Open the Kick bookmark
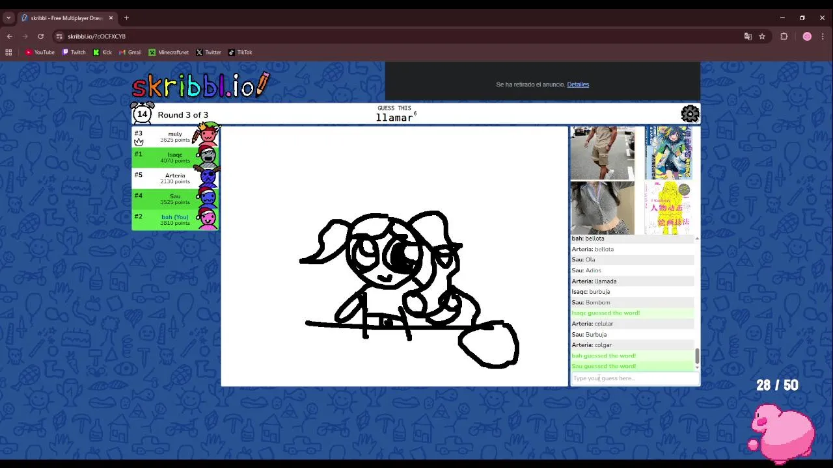Image resolution: width=833 pixels, height=468 pixels. pyautogui.click(x=102, y=53)
